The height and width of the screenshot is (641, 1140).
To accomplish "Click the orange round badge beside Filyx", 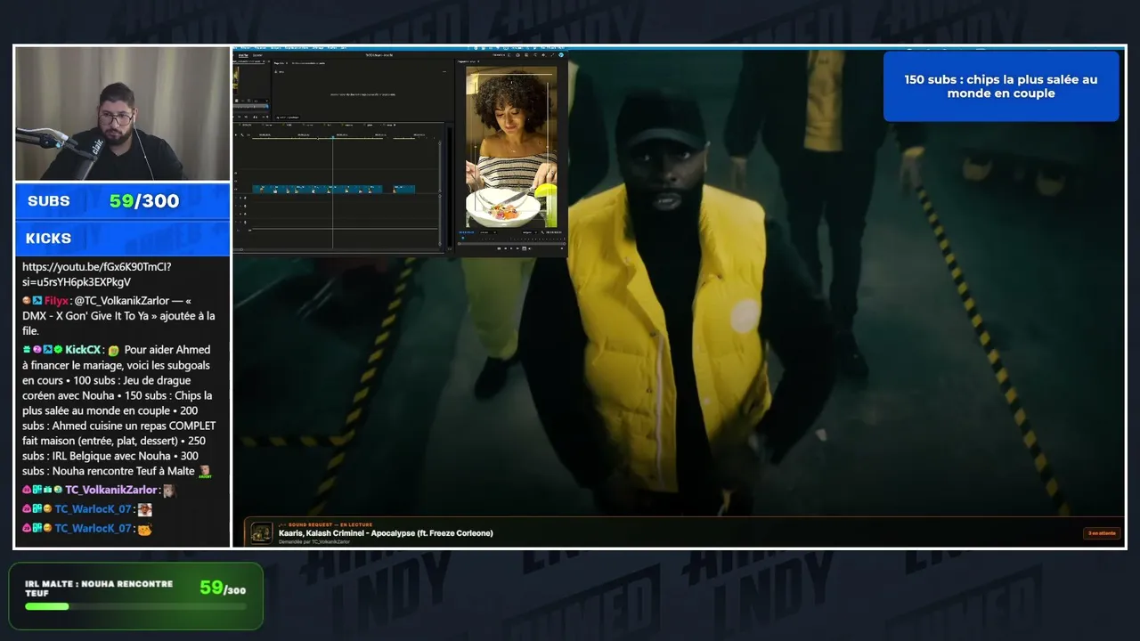I will point(27,301).
